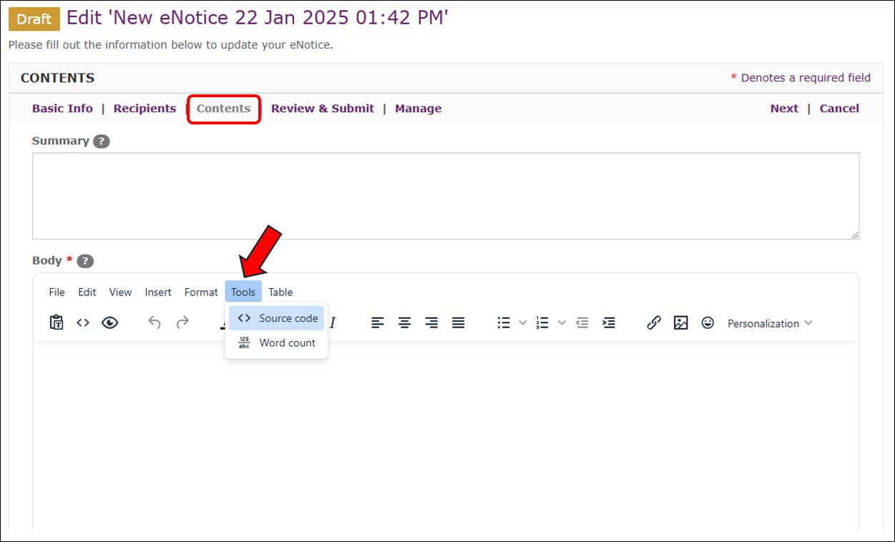
Task: Click inside the Summary text box
Action: point(446,196)
